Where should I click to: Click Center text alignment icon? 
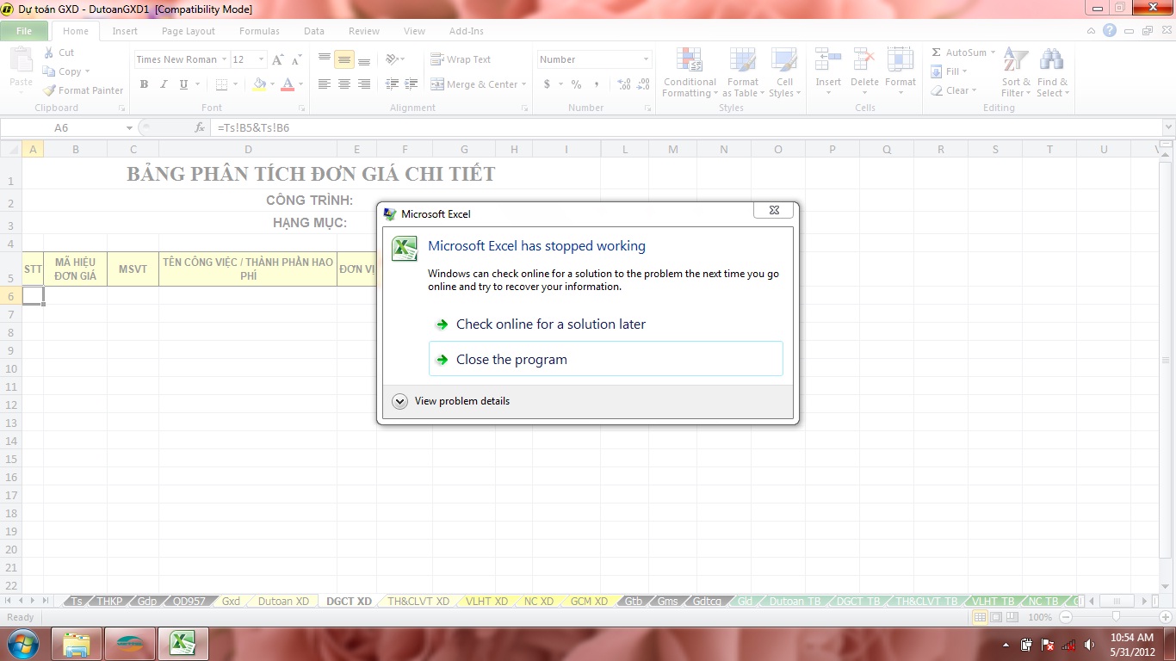344,84
